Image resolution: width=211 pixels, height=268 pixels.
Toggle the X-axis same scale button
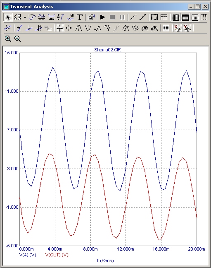[178, 28]
